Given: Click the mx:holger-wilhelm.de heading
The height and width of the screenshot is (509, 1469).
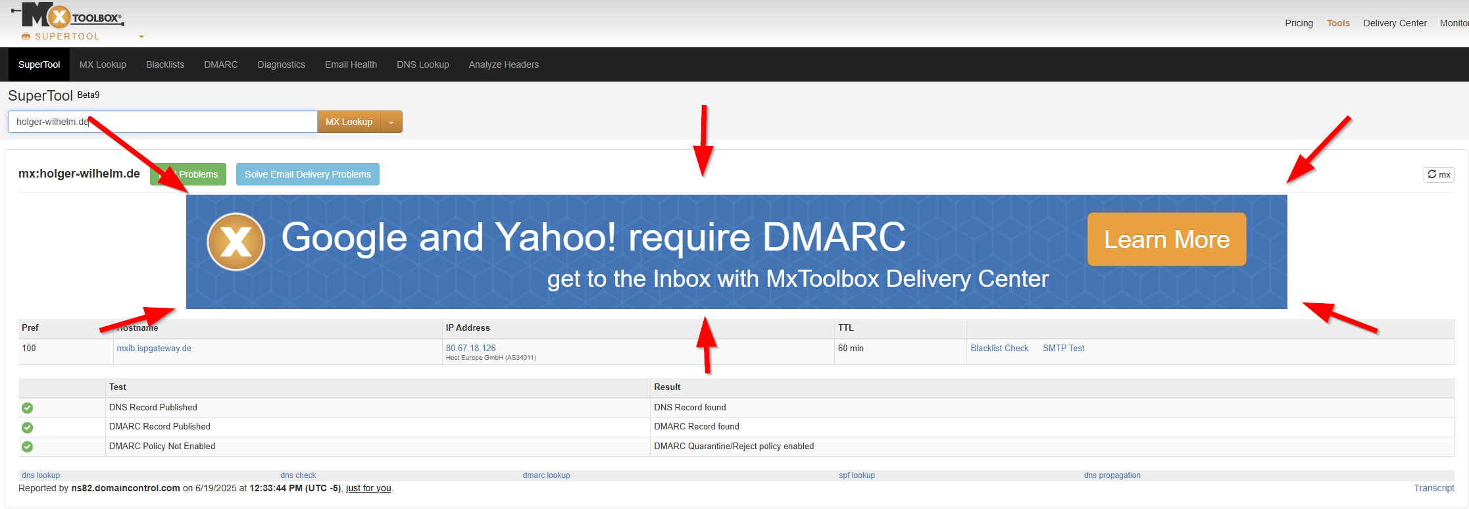Looking at the screenshot, I should click(79, 174).
